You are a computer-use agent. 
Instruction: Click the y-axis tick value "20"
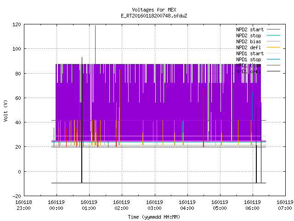tap(18, 147)
